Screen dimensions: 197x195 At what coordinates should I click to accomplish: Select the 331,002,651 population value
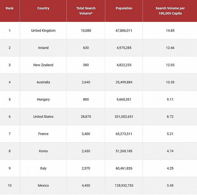pyautogui.click(x=124, y=117)
